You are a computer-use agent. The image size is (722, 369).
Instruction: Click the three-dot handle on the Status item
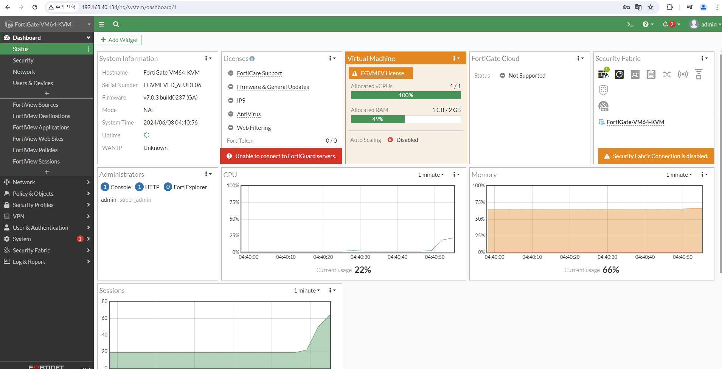coord(89,49)
